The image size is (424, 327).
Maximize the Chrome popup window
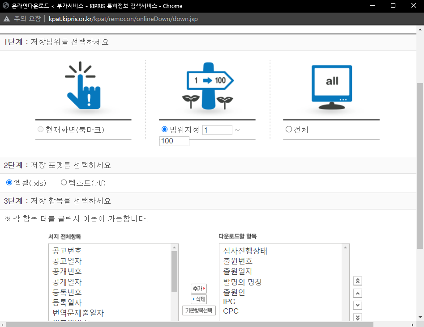click(393, 6)
